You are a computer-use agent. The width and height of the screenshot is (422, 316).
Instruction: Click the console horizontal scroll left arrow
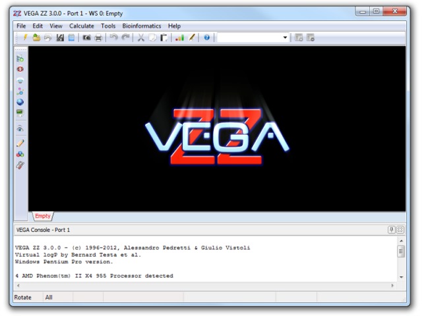click(x=18, y=285)
